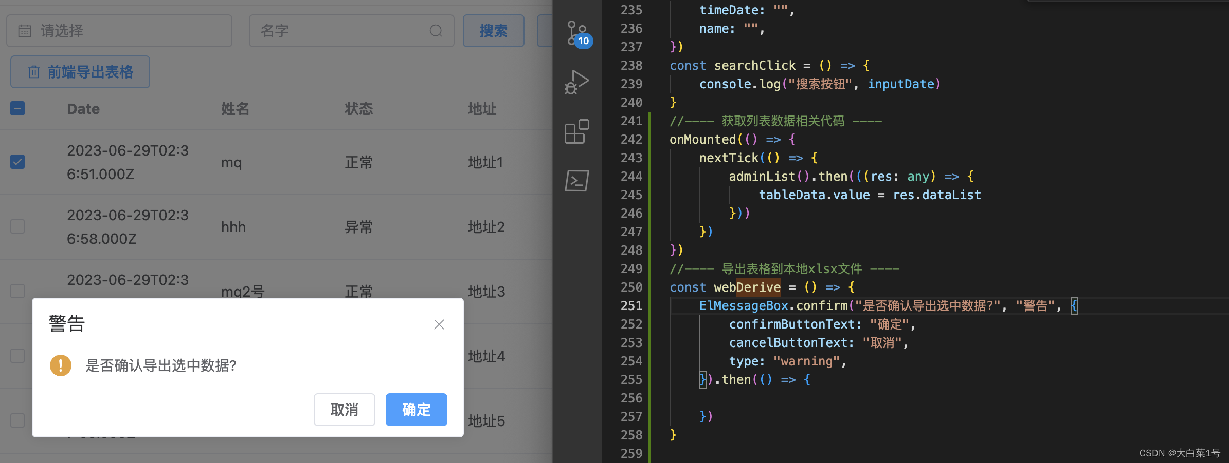Click the comment 导出表格到本地xlsx文件 on line 249

point(792,269)
